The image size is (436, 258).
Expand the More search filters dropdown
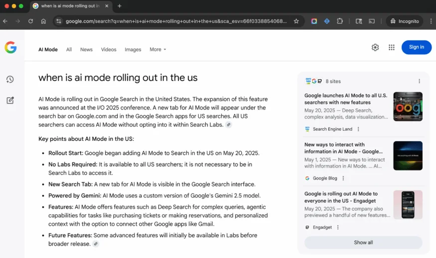tap(157, 50)
